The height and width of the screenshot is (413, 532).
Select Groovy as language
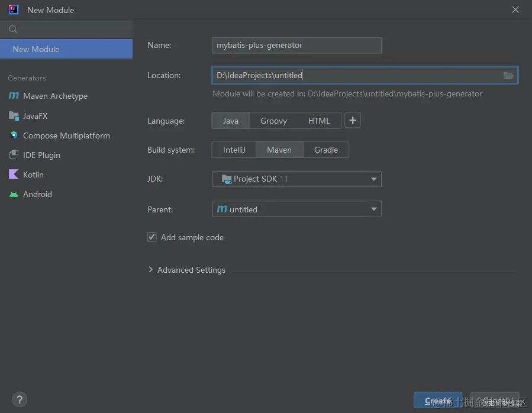pyautogui.click(x=273, y=121)
